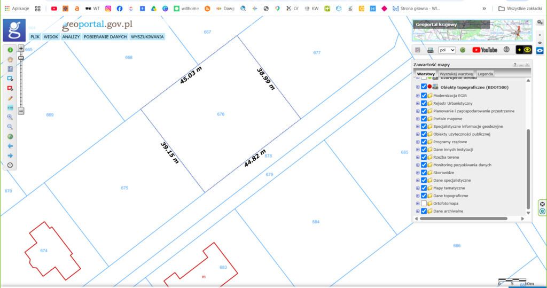This screenshot has height=288, width=547.
Task: Open the pol language dropdown
Action: (x=447, y=50)
